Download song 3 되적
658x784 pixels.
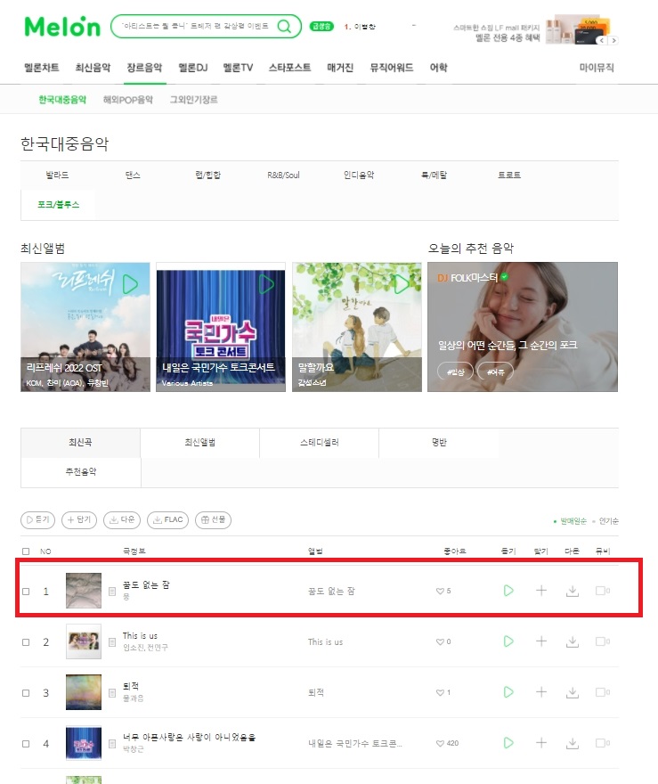573,692
